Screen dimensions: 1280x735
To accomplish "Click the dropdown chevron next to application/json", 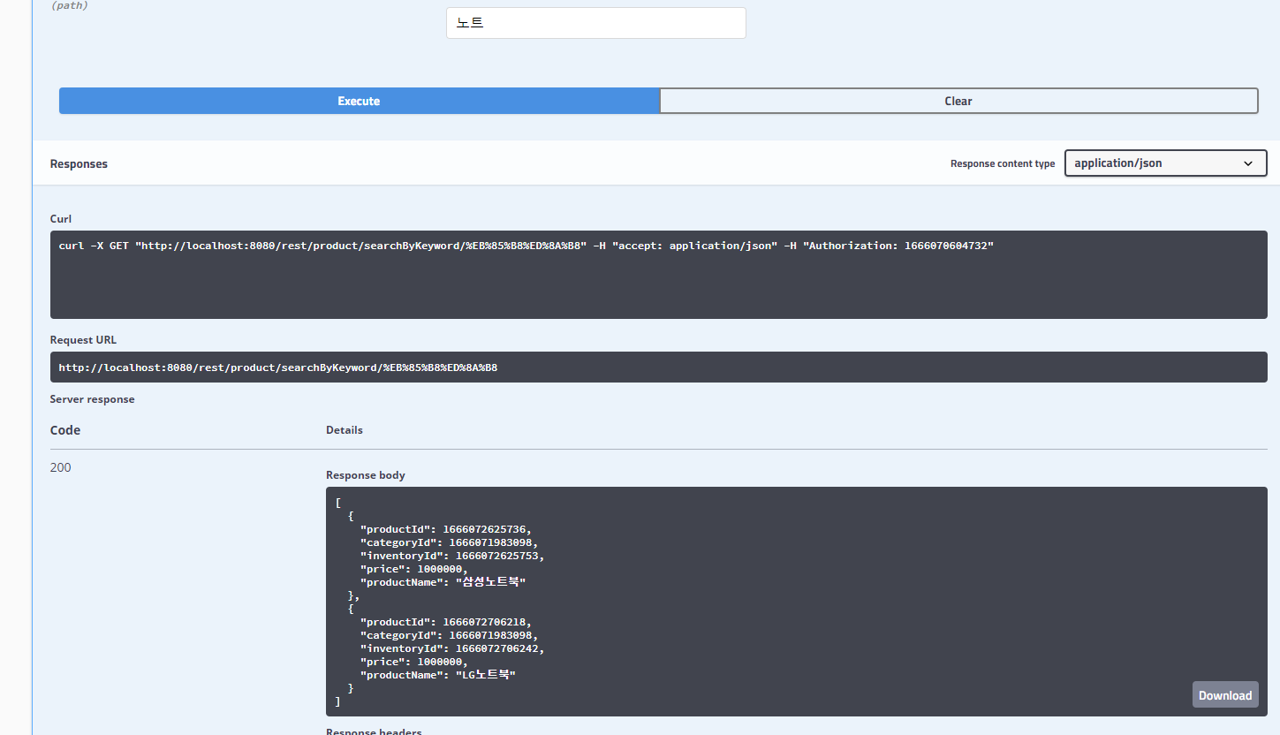I will coord(1248,163).
